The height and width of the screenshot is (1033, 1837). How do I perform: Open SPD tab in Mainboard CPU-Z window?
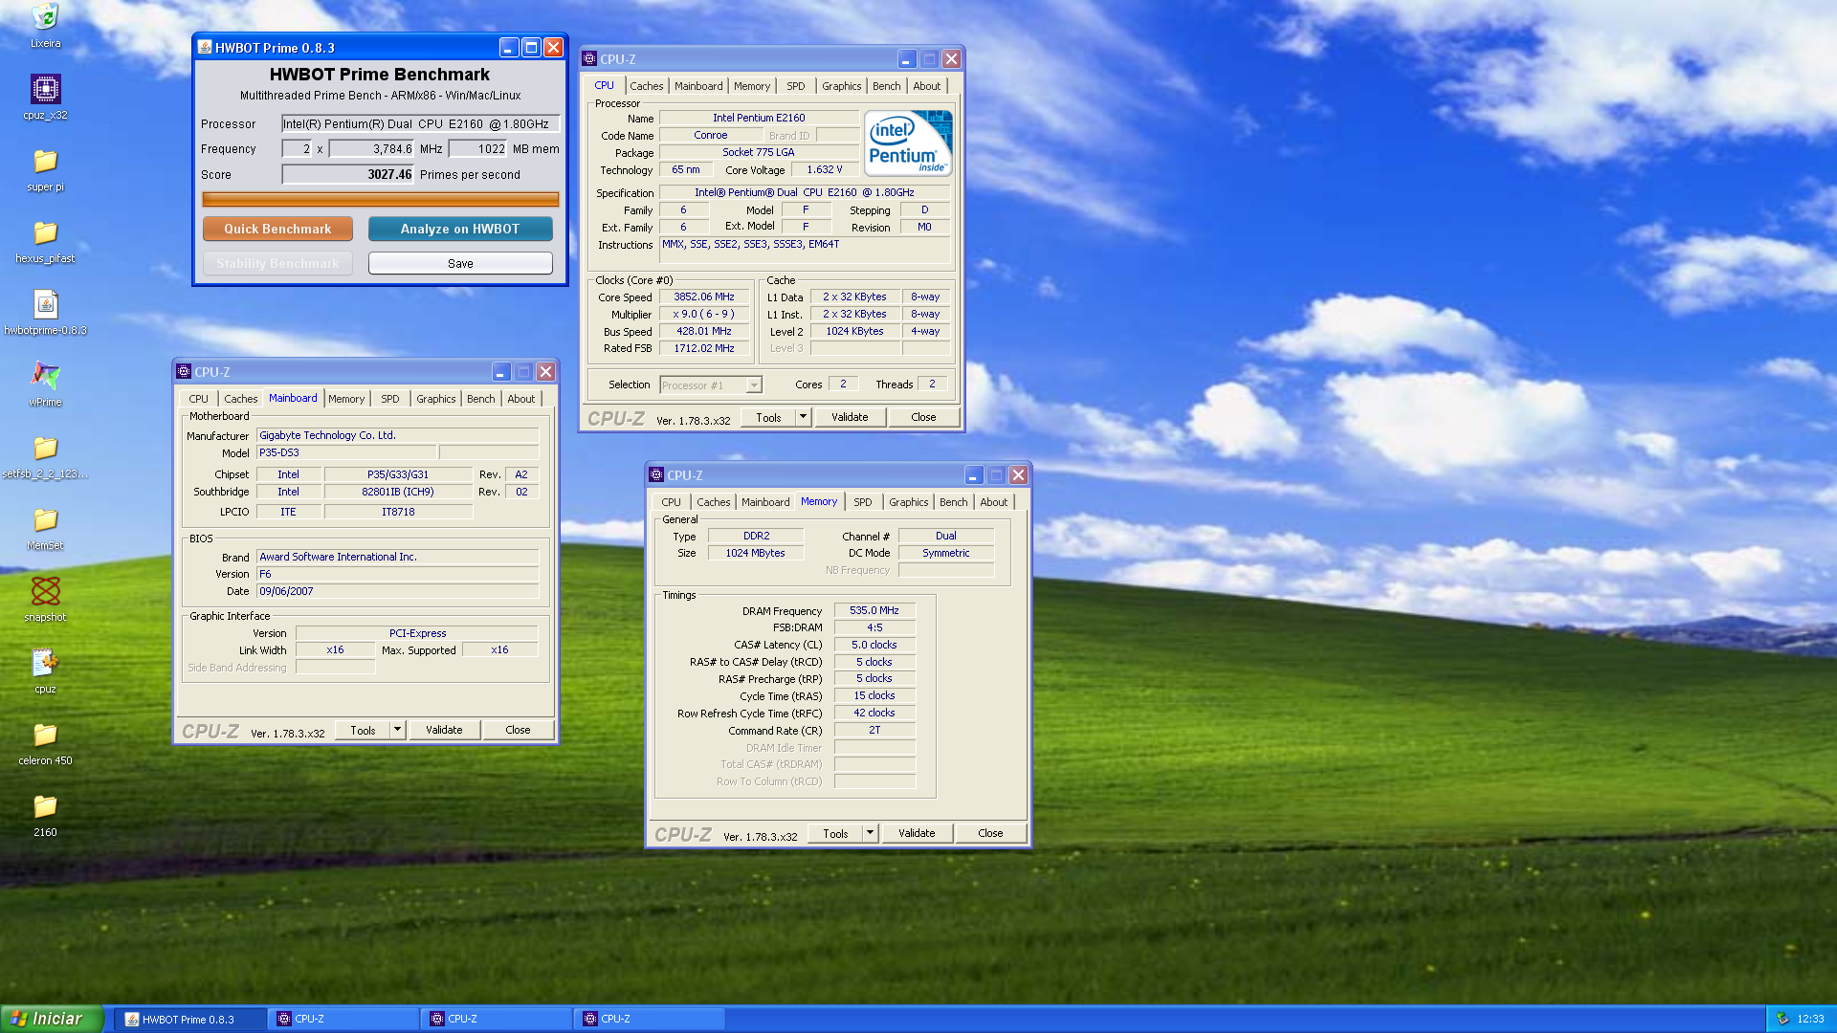pos(390,399)
